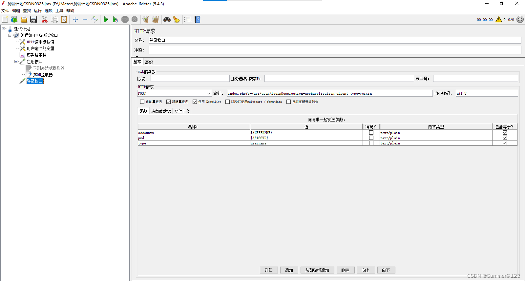This screenshot has width=525, height=281.
Task: Stop the running test
Action: (x=125, y=19)
